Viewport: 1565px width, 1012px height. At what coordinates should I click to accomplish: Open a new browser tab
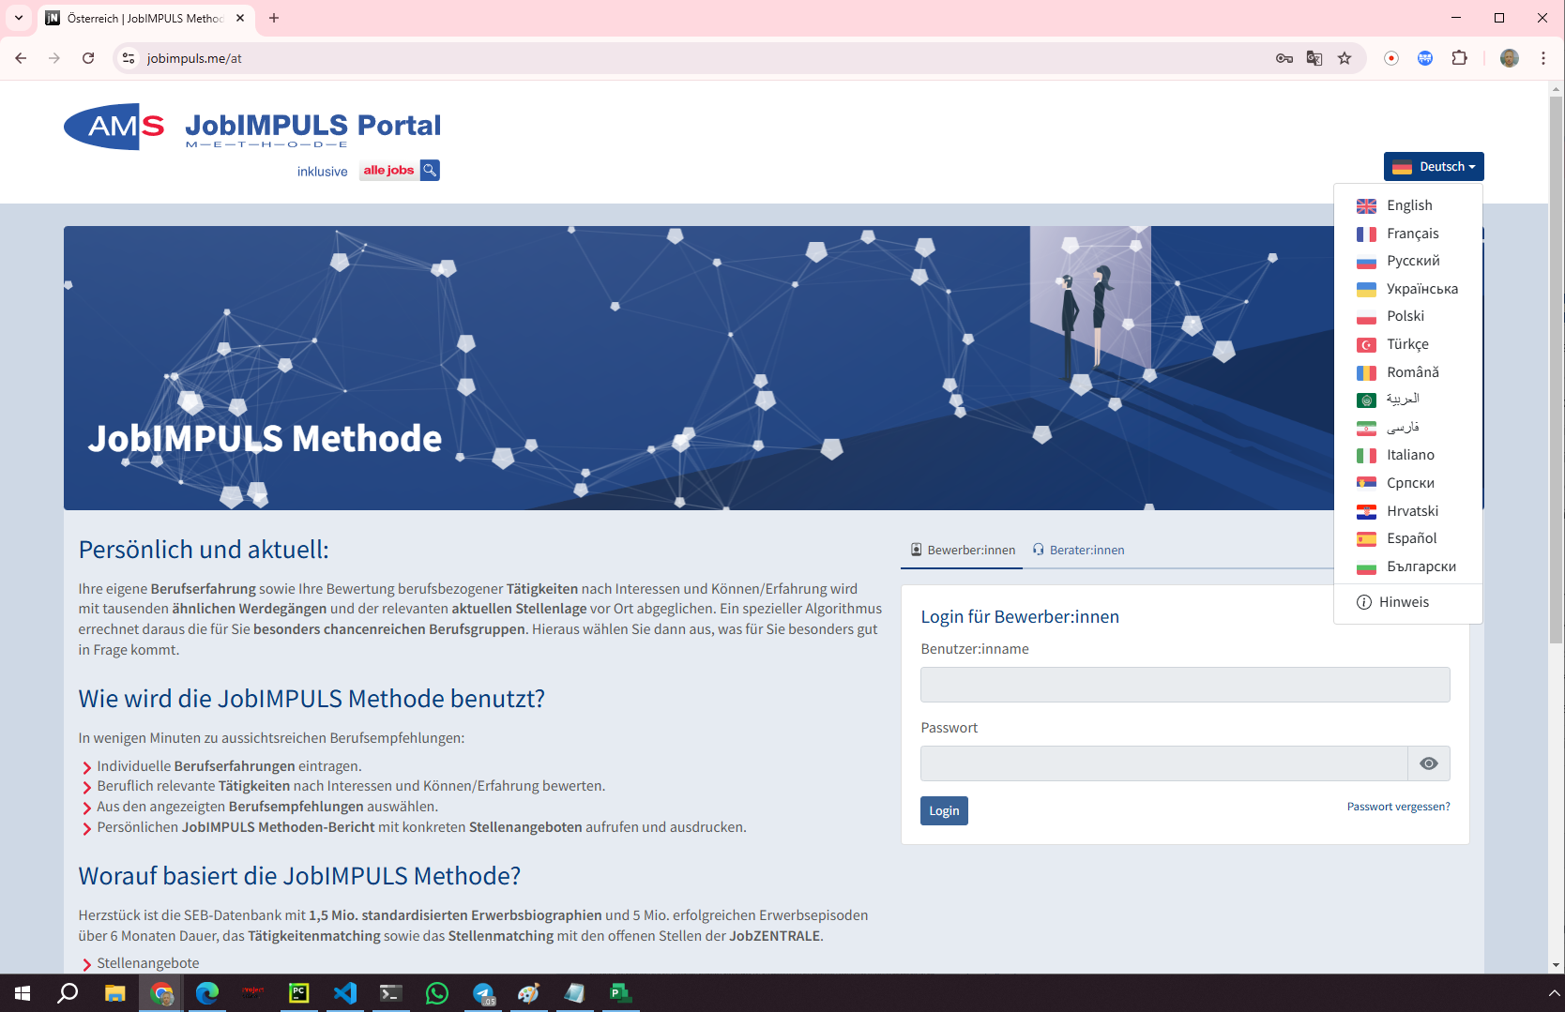pos(274,18)
